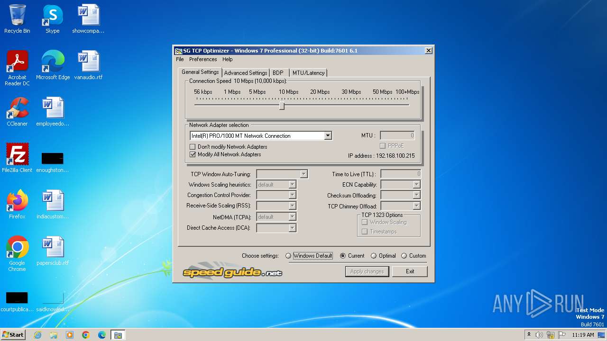Viewport: 607px width, 341px height.
Task: Click the Action Center flag tray icon
Action: pos(561,335)
